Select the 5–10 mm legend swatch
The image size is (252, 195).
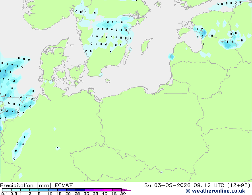43,190
